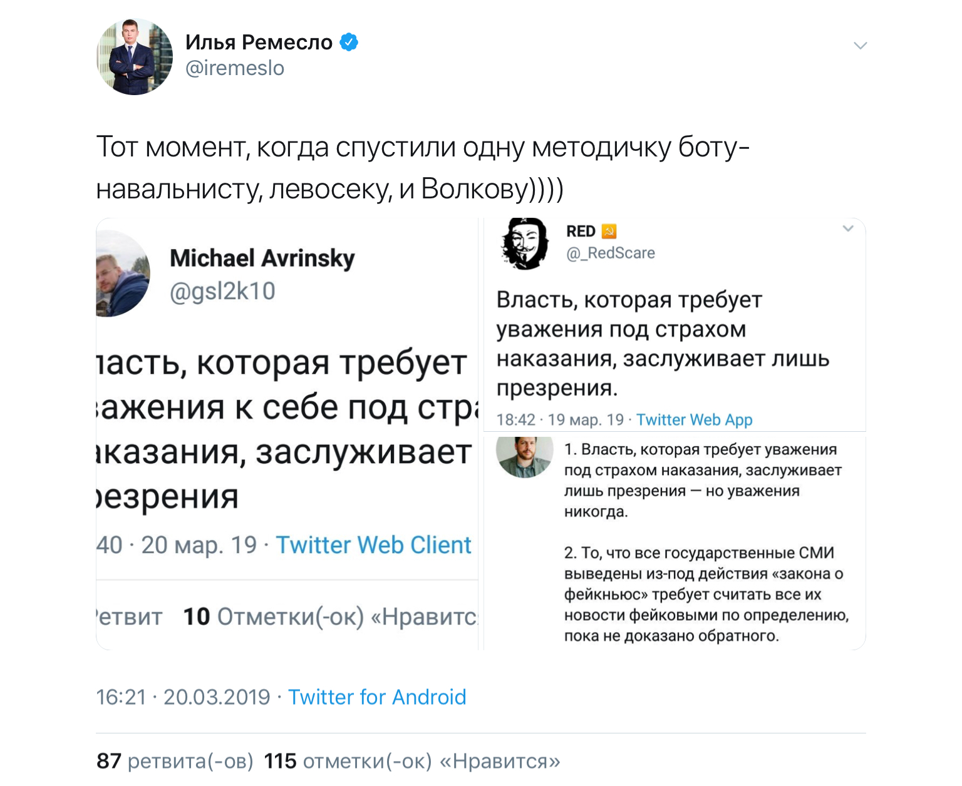Click the bearded man's avatar in the reply
The height and width of the screenshot is (786, 962).
(x=524, y=456)
